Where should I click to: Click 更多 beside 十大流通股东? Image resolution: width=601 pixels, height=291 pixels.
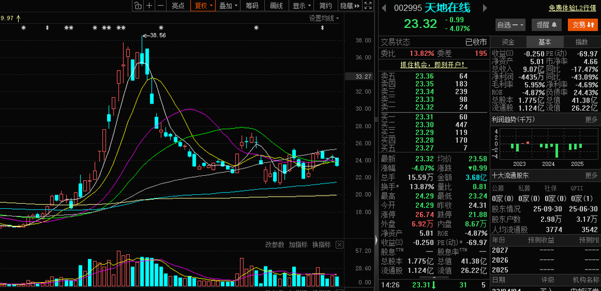click(x=591, y=176)
